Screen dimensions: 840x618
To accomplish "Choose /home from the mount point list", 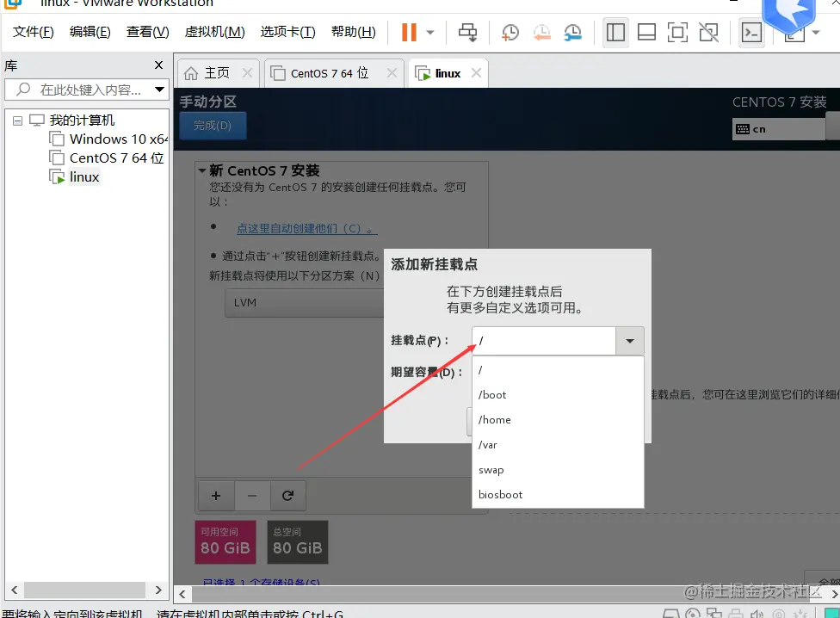I will [557, 420].
